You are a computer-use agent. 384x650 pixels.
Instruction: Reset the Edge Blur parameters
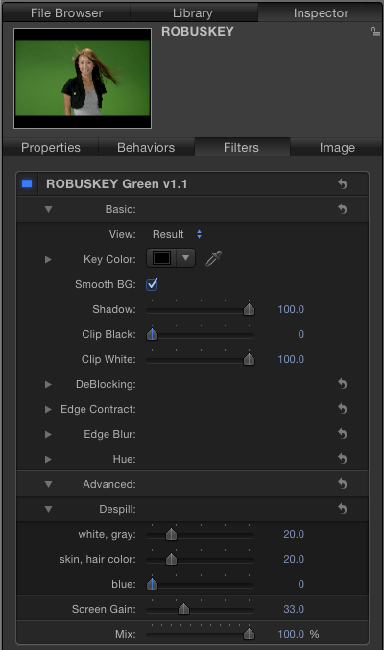click(x=342, y=434)
